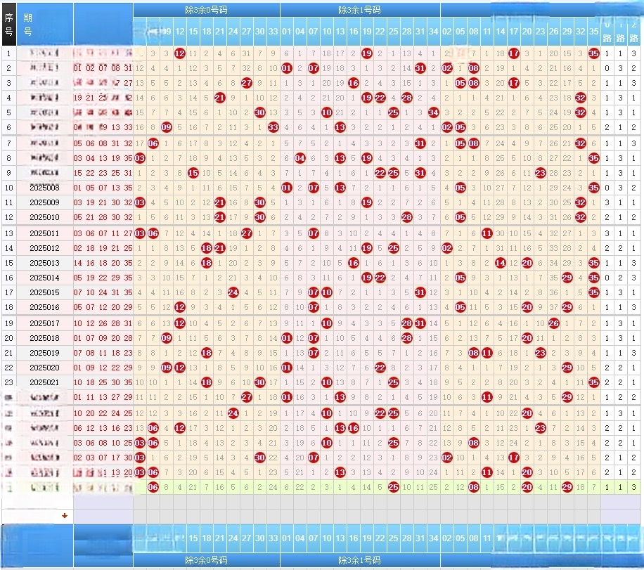Select winning numbers 01 05 07 13 35

tap(103, 188)
